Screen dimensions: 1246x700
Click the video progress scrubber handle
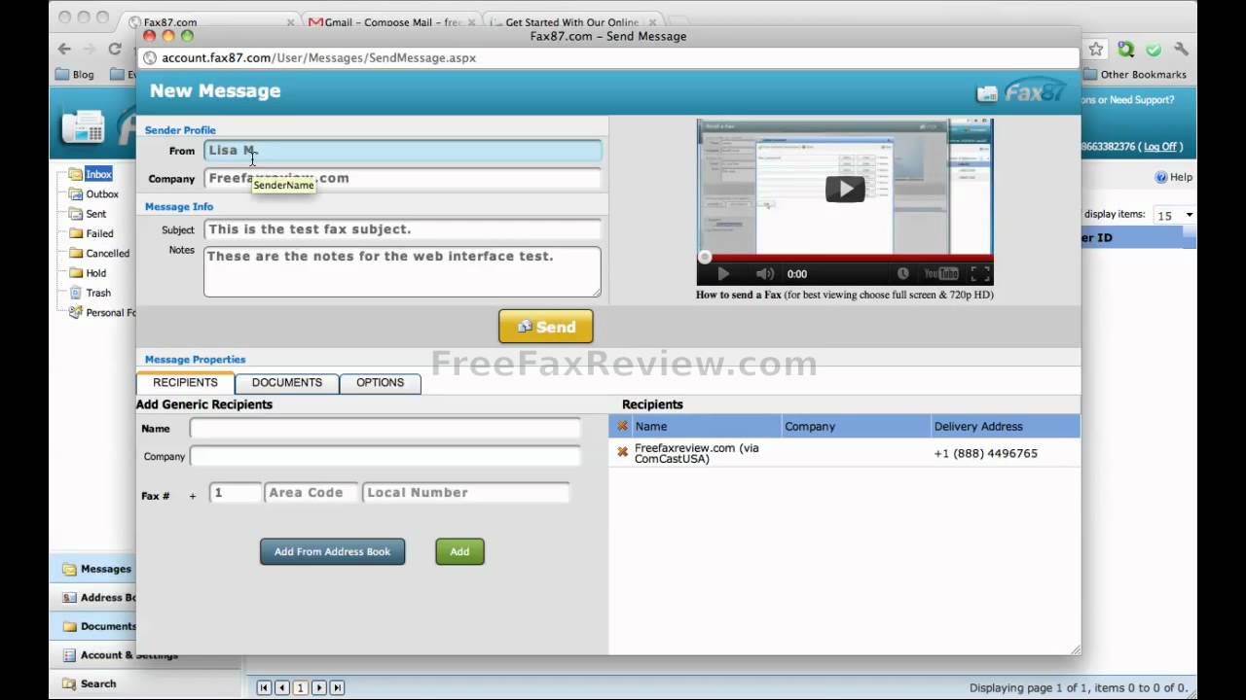[705, 258]
